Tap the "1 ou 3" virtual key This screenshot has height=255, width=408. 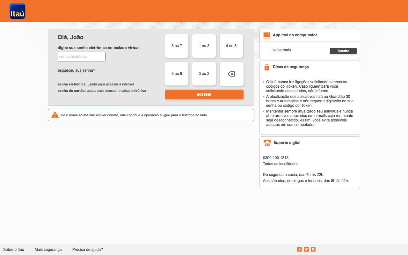(x=204, y=46)
